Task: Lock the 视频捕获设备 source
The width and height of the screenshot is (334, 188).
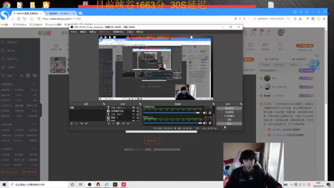Action: point(138,111)
